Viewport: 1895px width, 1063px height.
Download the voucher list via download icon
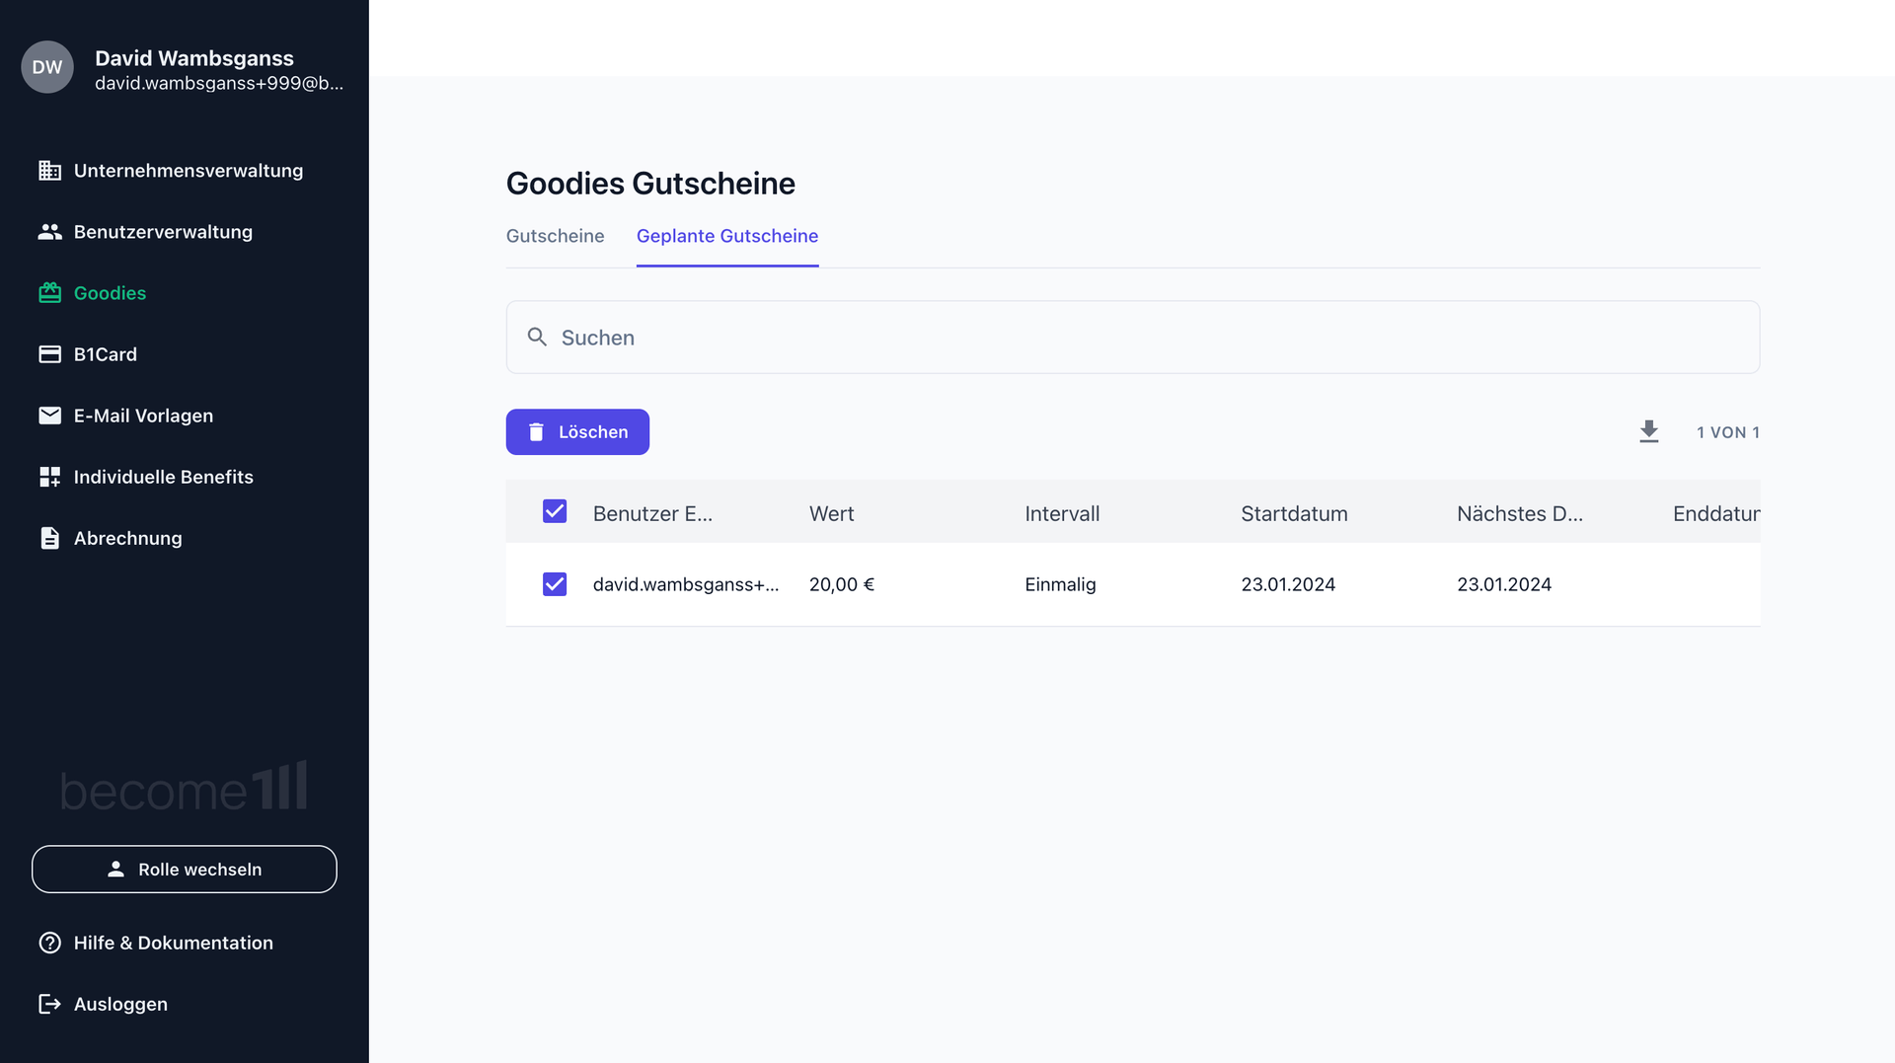click(x=1648, y=432)
